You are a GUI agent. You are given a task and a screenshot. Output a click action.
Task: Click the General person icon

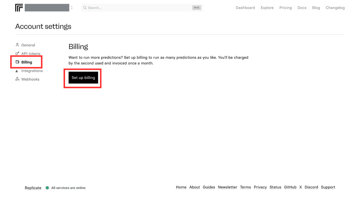(x=17, y=45)
